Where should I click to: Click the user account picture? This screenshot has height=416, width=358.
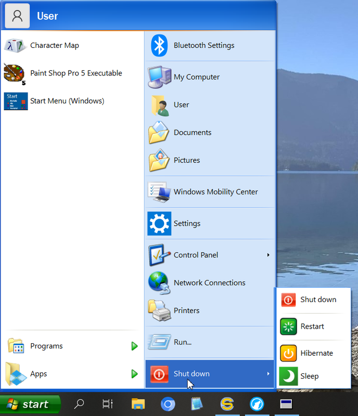[x=17, y=16]
